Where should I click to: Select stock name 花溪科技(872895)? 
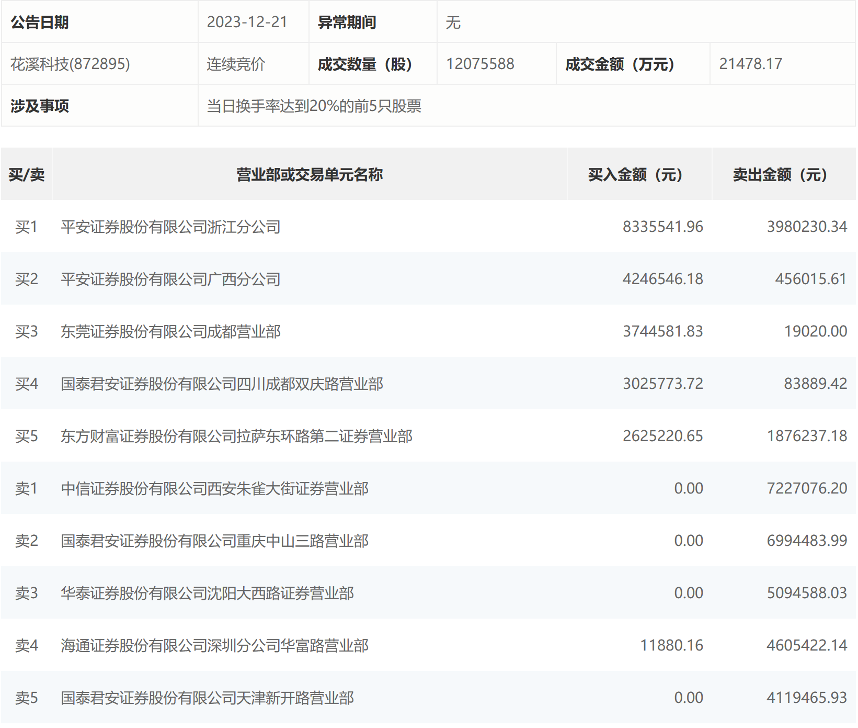[x=70, y=64]
